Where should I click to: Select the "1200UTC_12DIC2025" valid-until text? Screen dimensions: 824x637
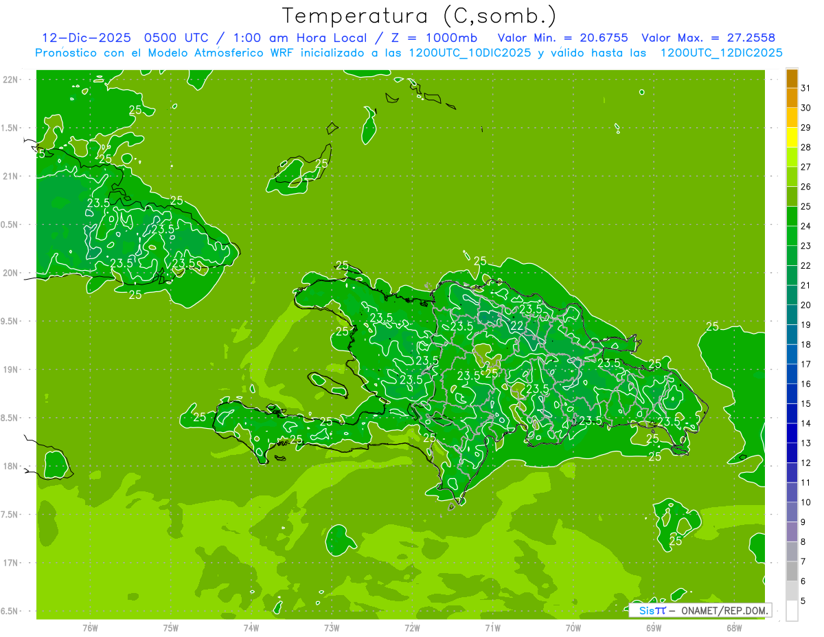(721, 53)
